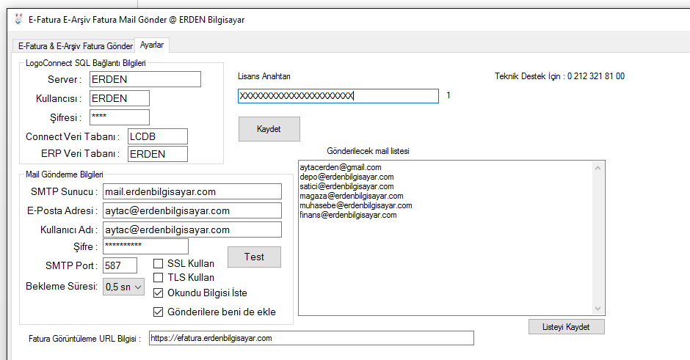The width and height of the screenshot is (690, 360).
Task: Uncheck Okundu Bilgisi İste option
Action: [x=159, y=293]
